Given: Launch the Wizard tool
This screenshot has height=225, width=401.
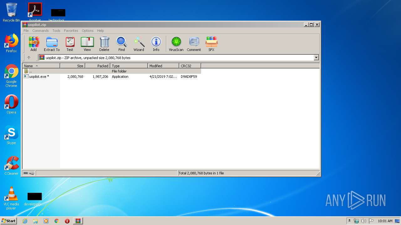Looking at the screenshot, I should point(139,44).
